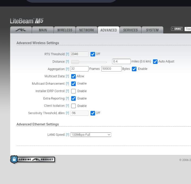Open the LAN0 Speed dropdown
This screenshot has height=184, width=191.
pos(90,135)
